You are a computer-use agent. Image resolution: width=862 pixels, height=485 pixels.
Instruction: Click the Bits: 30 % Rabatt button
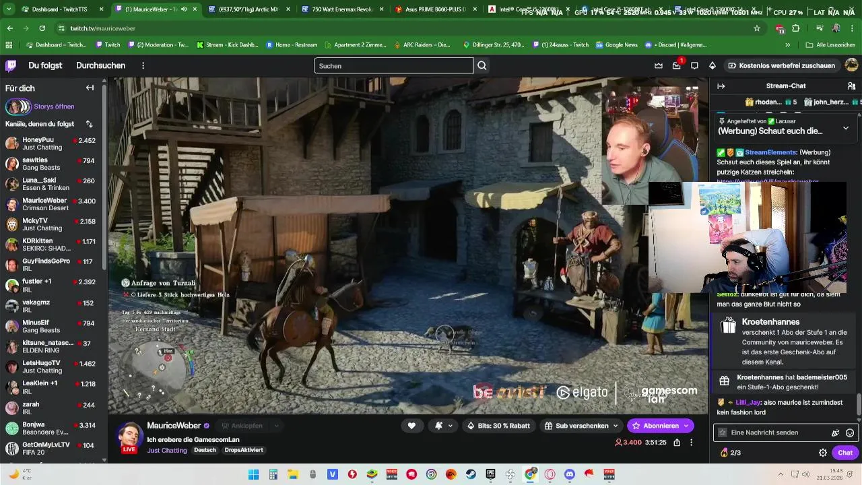coord(500,426)
